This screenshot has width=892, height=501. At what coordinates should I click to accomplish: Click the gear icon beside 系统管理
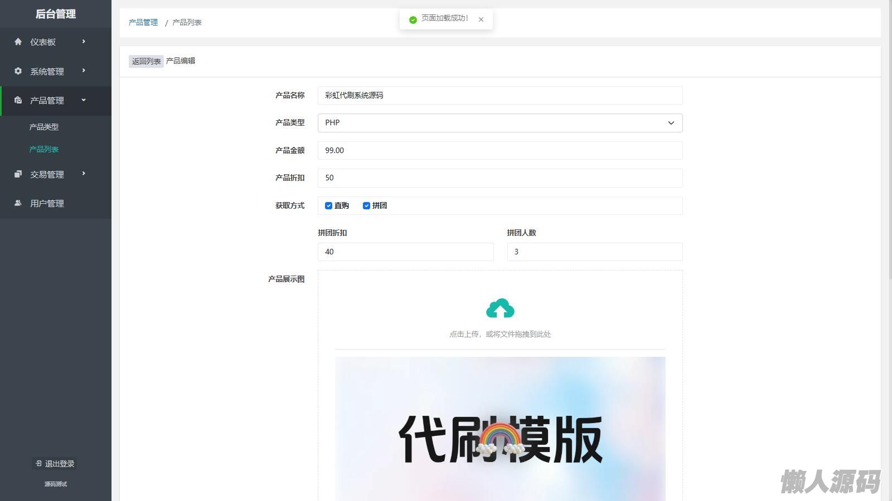(x=18, y=71)
